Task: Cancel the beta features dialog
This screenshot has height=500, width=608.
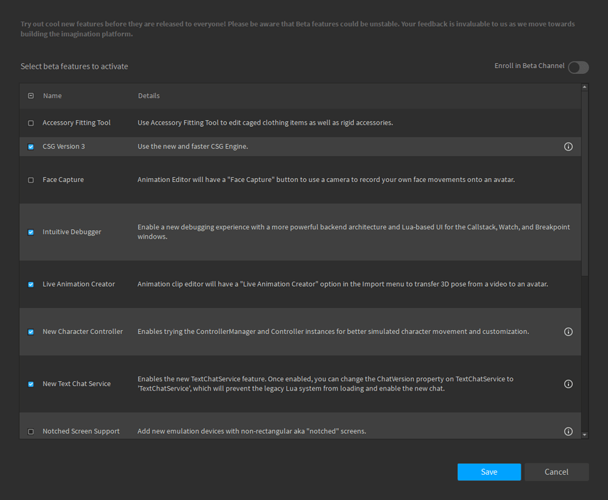Action: pyautogui.click(x=557, y=472)
